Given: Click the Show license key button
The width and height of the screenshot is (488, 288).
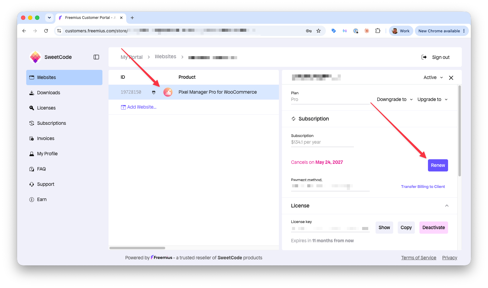Looking at the screenshot, I should [x=384, y=228].
